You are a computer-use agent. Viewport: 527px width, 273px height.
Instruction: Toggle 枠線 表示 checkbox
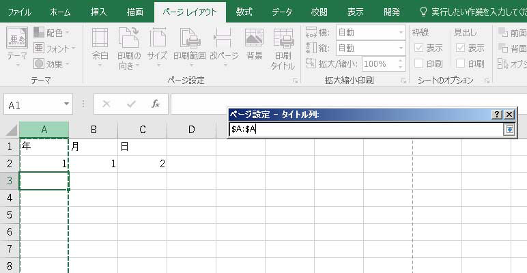coord(420,48)
